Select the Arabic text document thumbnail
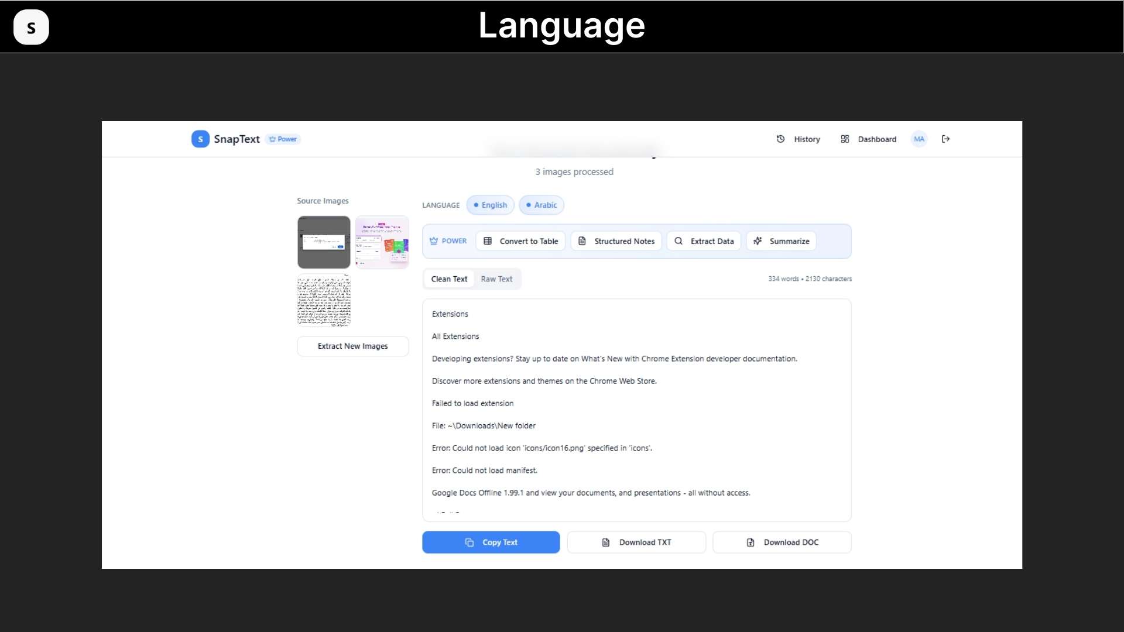Viewport: 1124px width, 632px height. tap(324, 301)
